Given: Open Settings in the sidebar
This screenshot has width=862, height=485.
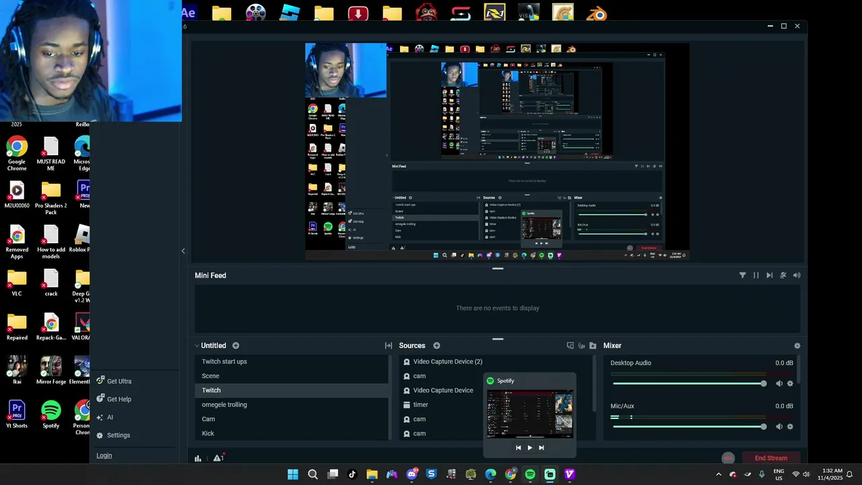Looking at the screenshot, I should pyautogui.click(x=113, y=435).
